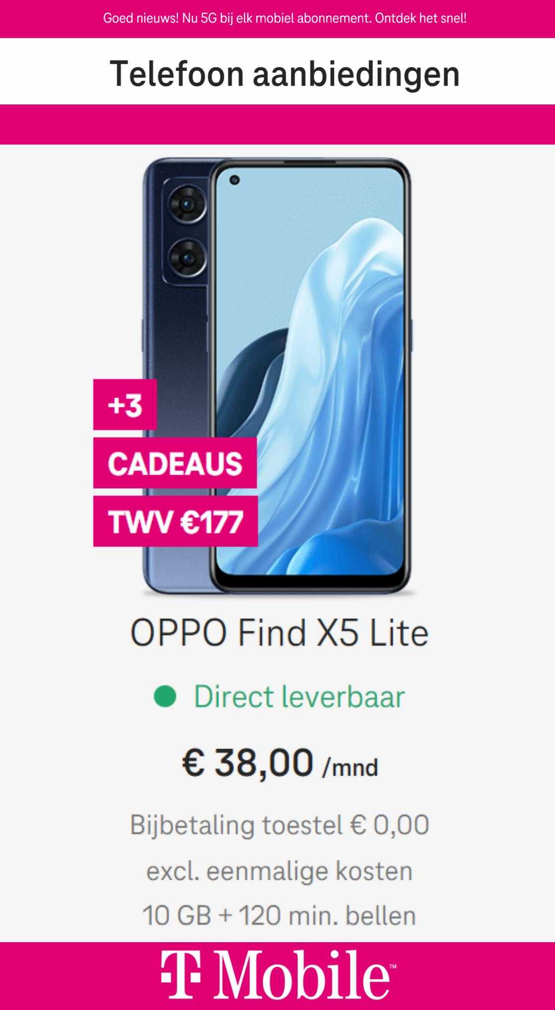Click the TWV €177 badge
Image resolution: width=555 pixels, height=1010 pixels.
click(x=175, y=521)
